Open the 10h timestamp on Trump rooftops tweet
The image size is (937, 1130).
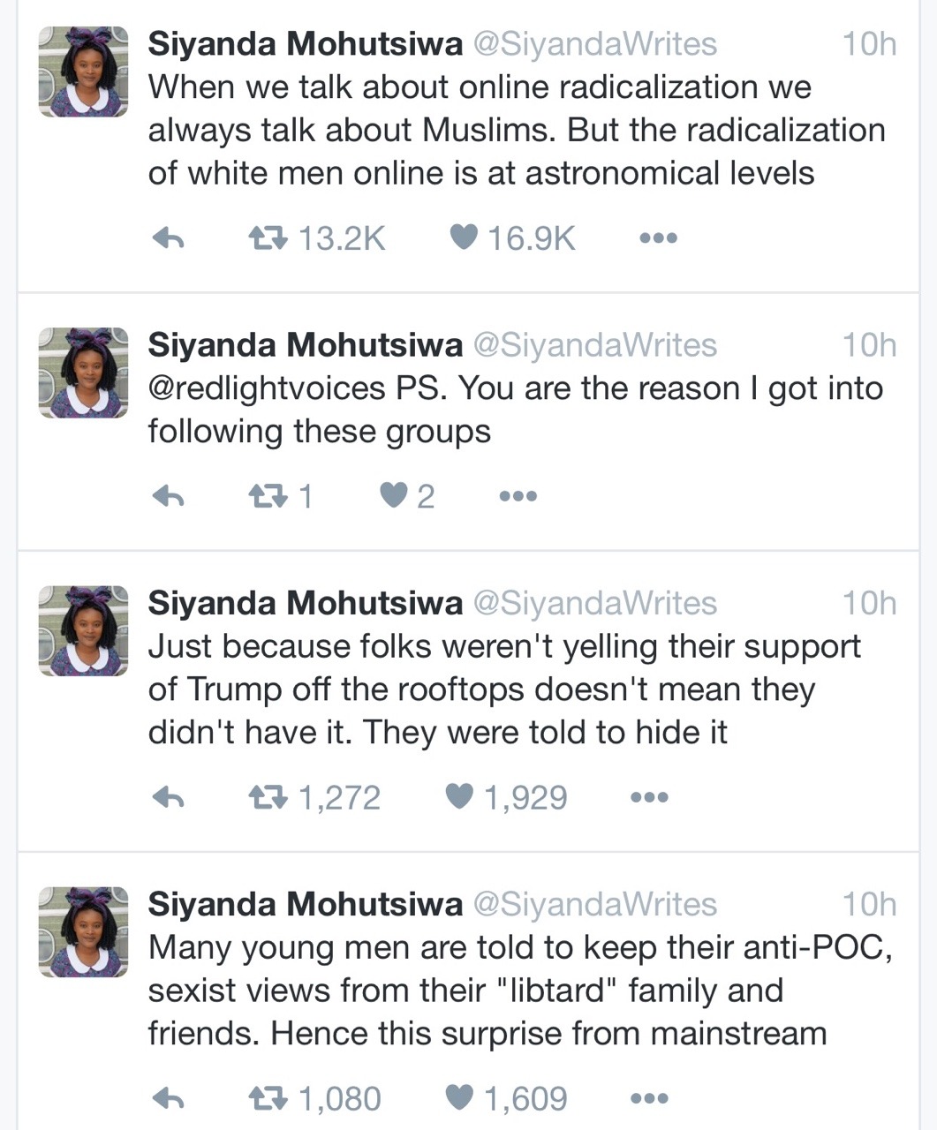pyautogui.click(x=869, y=603)
